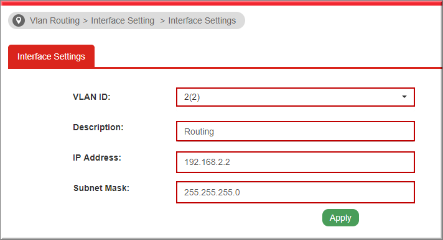
Task: Click the Description: label text
Action: point(98,127)
